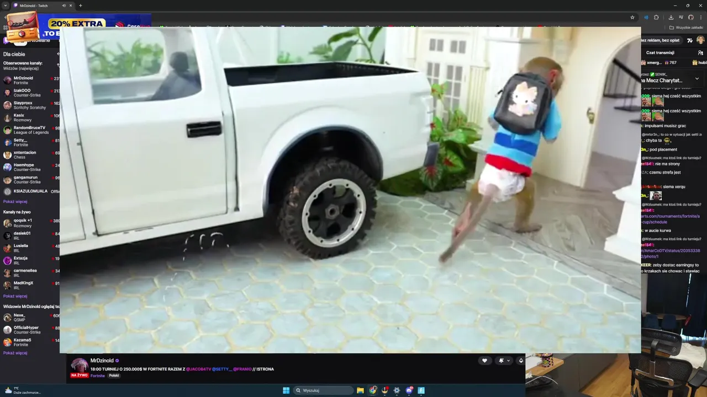The image size is (707, 397).
Task: Open MrDzinold channel in sidebar
Action: tap(30, 80)
